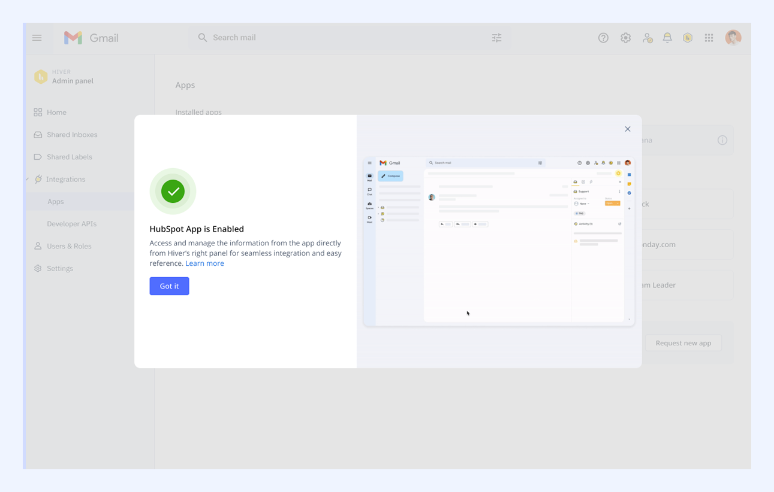Click the Got it button

tap(169, 286)
